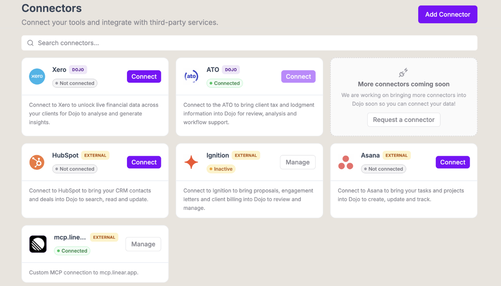Click mcp.linear's Connected status pill
Screen dimensions: 501x286
click(x=72, y=251)
